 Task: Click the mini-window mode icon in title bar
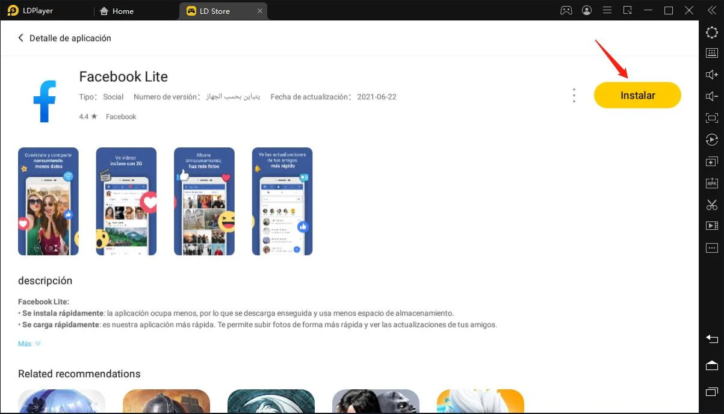pos(628,10)
